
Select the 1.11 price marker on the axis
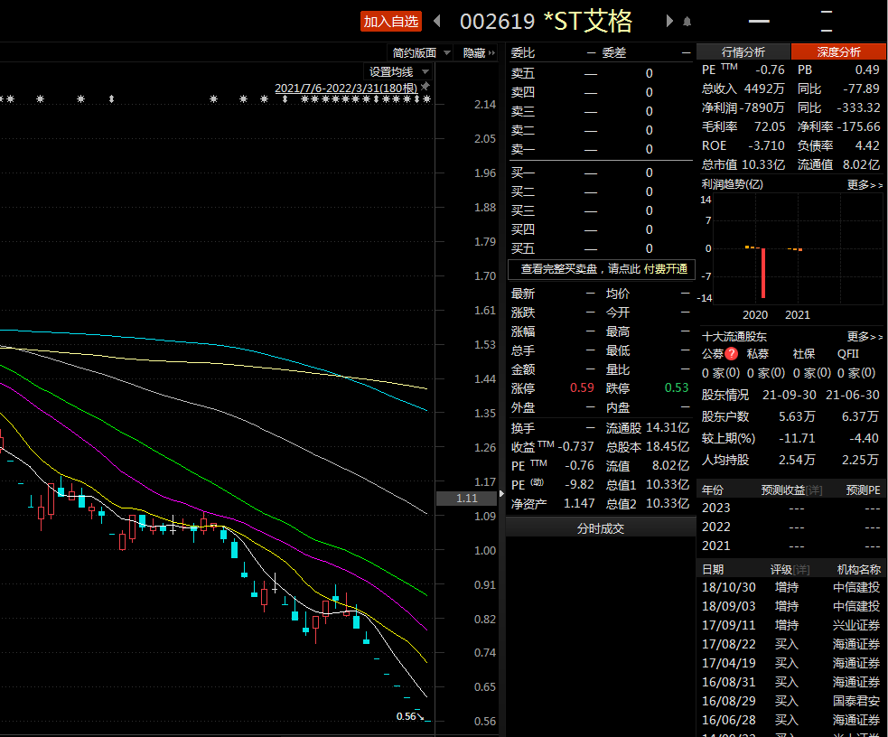coord(467,499)
